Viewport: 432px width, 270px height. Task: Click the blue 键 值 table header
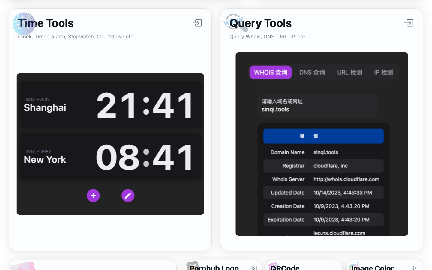[x=323, y=136]
